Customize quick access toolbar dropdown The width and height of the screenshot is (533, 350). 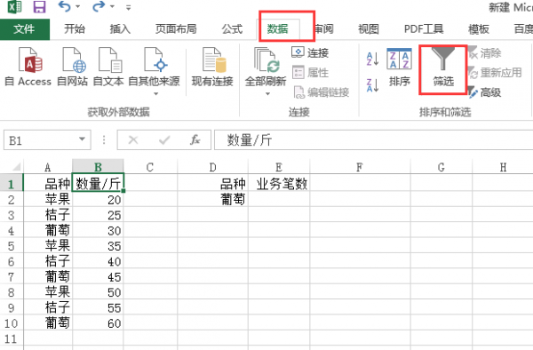(128, 7)
